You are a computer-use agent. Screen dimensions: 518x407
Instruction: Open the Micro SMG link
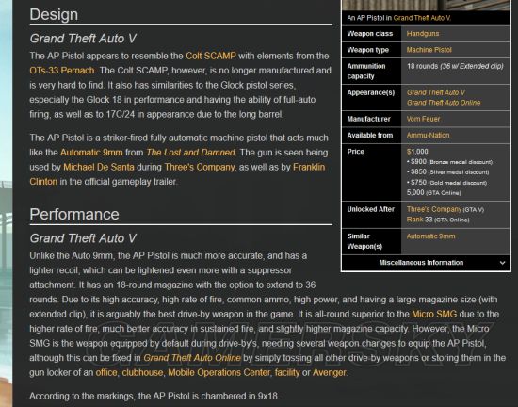coord(434,314)
